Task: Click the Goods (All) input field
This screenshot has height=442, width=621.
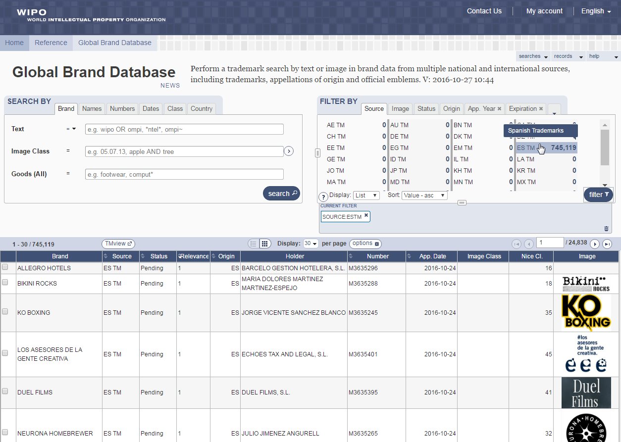Action: (x=184, y=174)
